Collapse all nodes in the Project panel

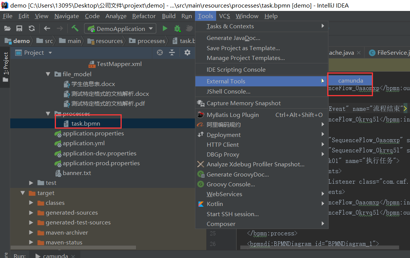click(x=173, y=53)
